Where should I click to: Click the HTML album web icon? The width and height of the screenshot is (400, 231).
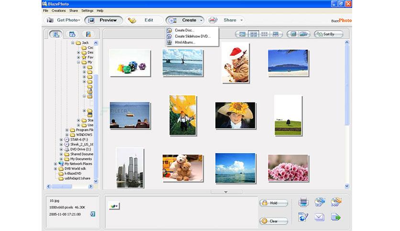click(x=303, y=217)
